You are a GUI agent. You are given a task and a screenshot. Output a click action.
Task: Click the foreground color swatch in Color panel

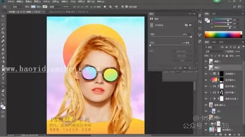(x=206, y=20)
